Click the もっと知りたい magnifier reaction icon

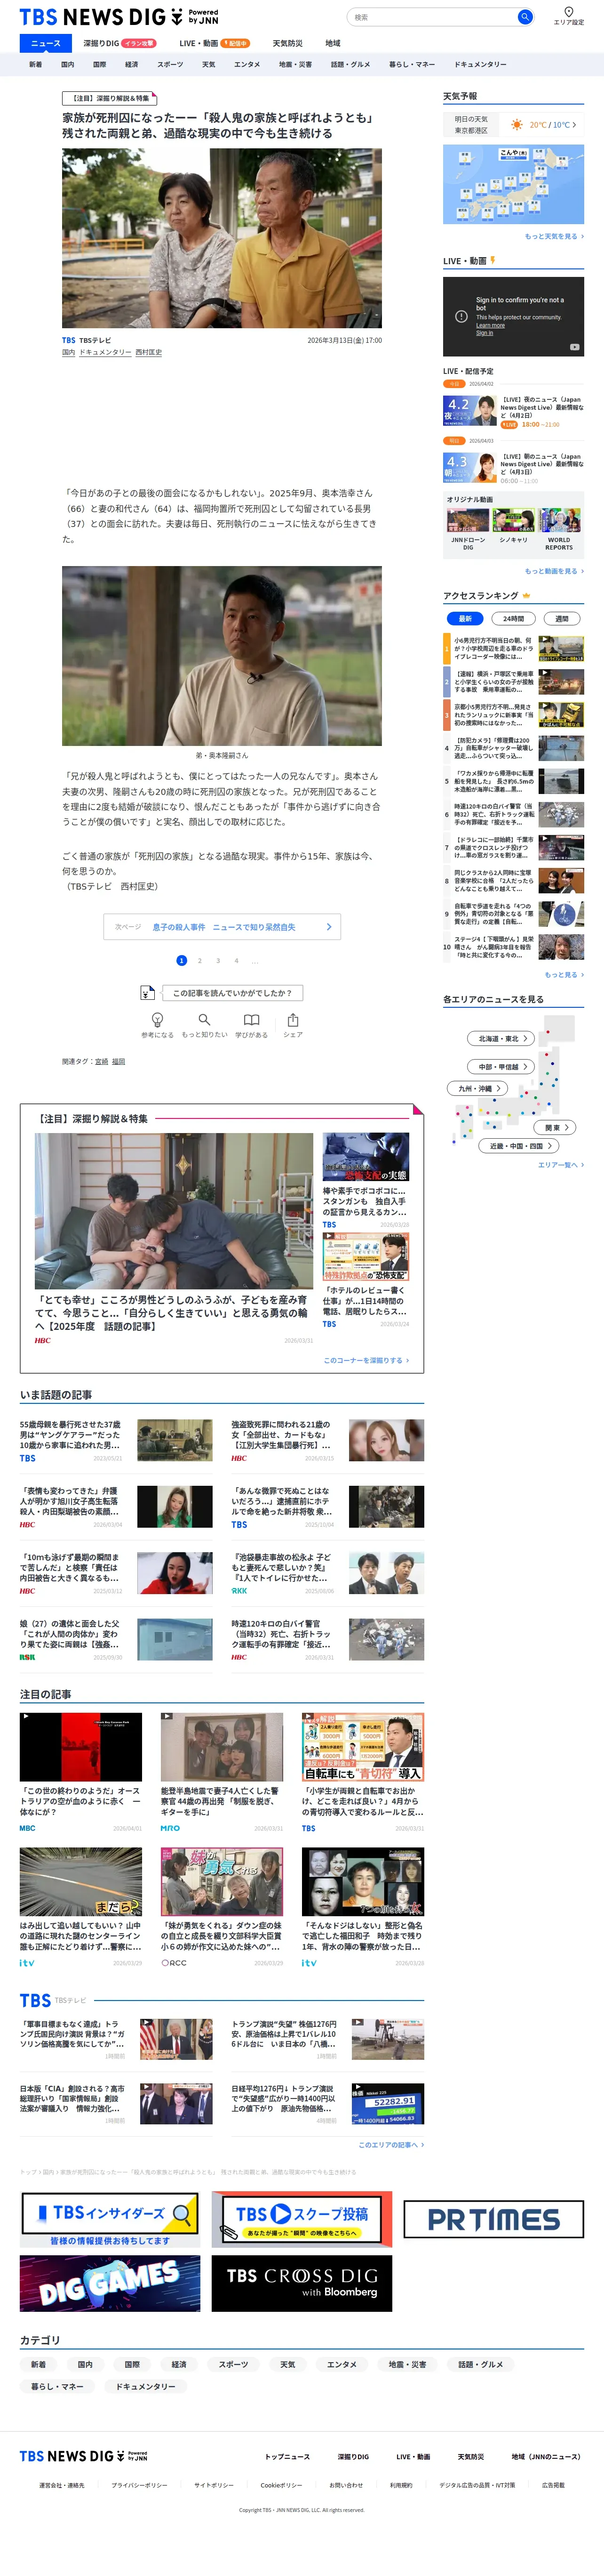pyautogui.click(x=204, y=1020)
